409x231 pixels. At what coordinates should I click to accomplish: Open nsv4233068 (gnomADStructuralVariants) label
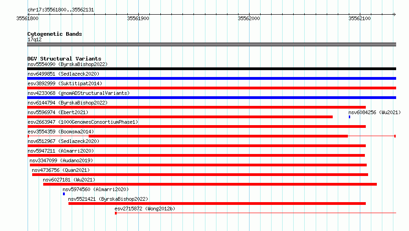click(x=79, y=93)
